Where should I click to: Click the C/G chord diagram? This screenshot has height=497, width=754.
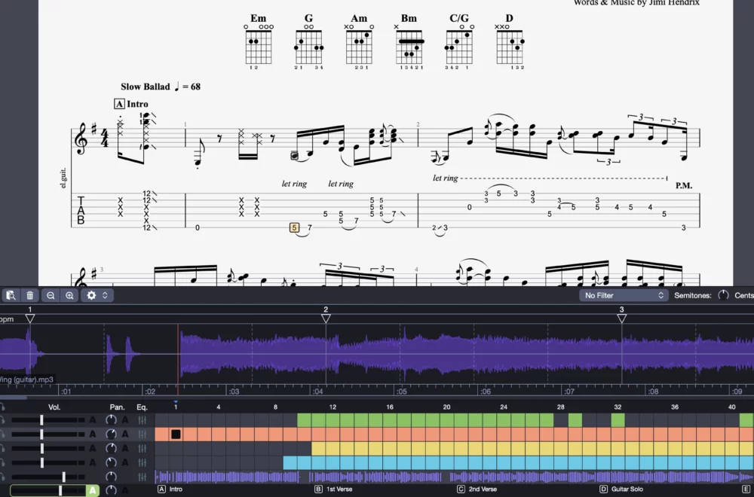pyautogui.click(x=459, y=42)
